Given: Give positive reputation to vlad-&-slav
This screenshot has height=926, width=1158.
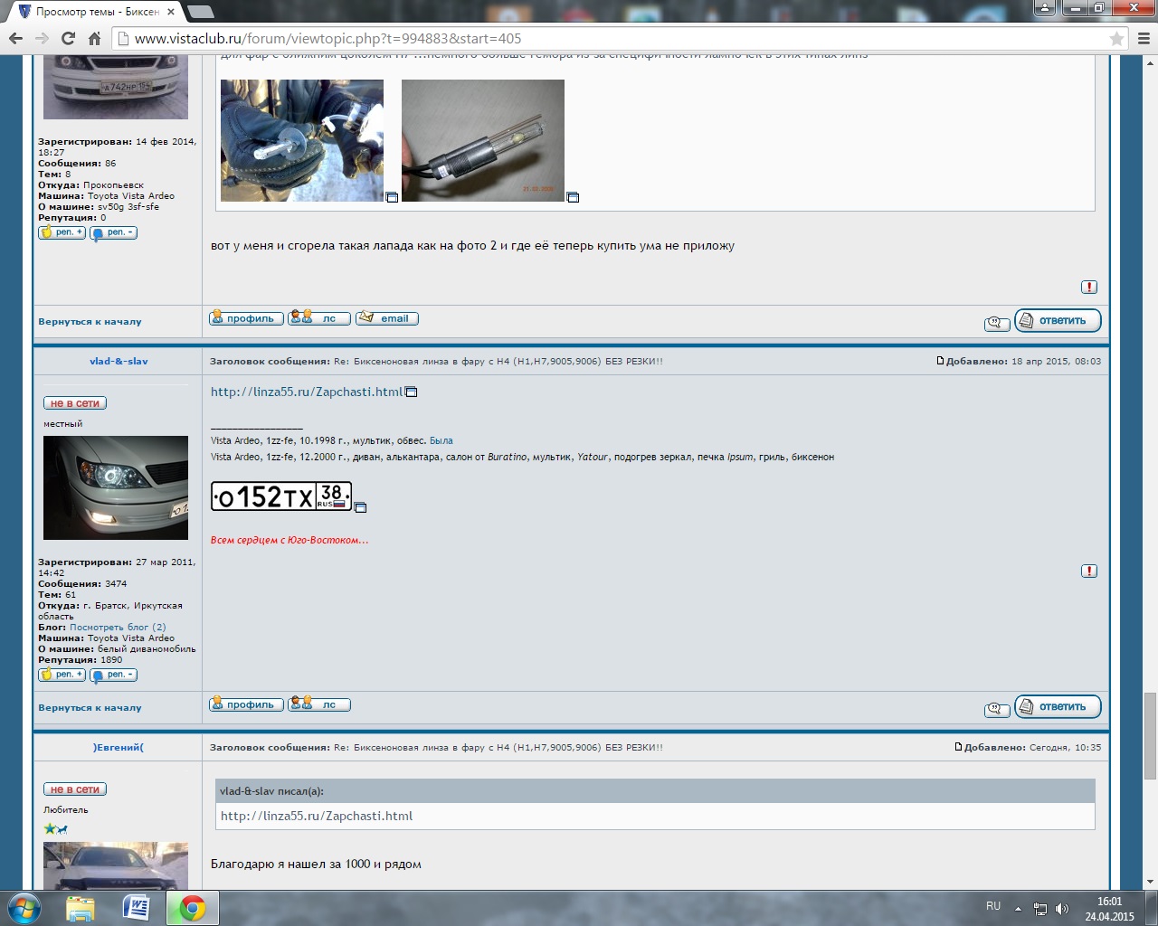Looking at the screenshot, I should (62, 675).
